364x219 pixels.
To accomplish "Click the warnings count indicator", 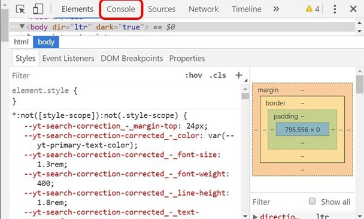I will tap(313, 9).
